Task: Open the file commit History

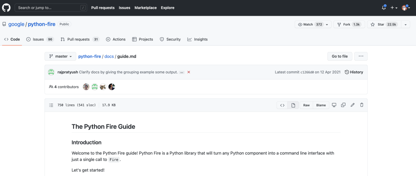Action: pyautogui.click(x=354, y=72)
